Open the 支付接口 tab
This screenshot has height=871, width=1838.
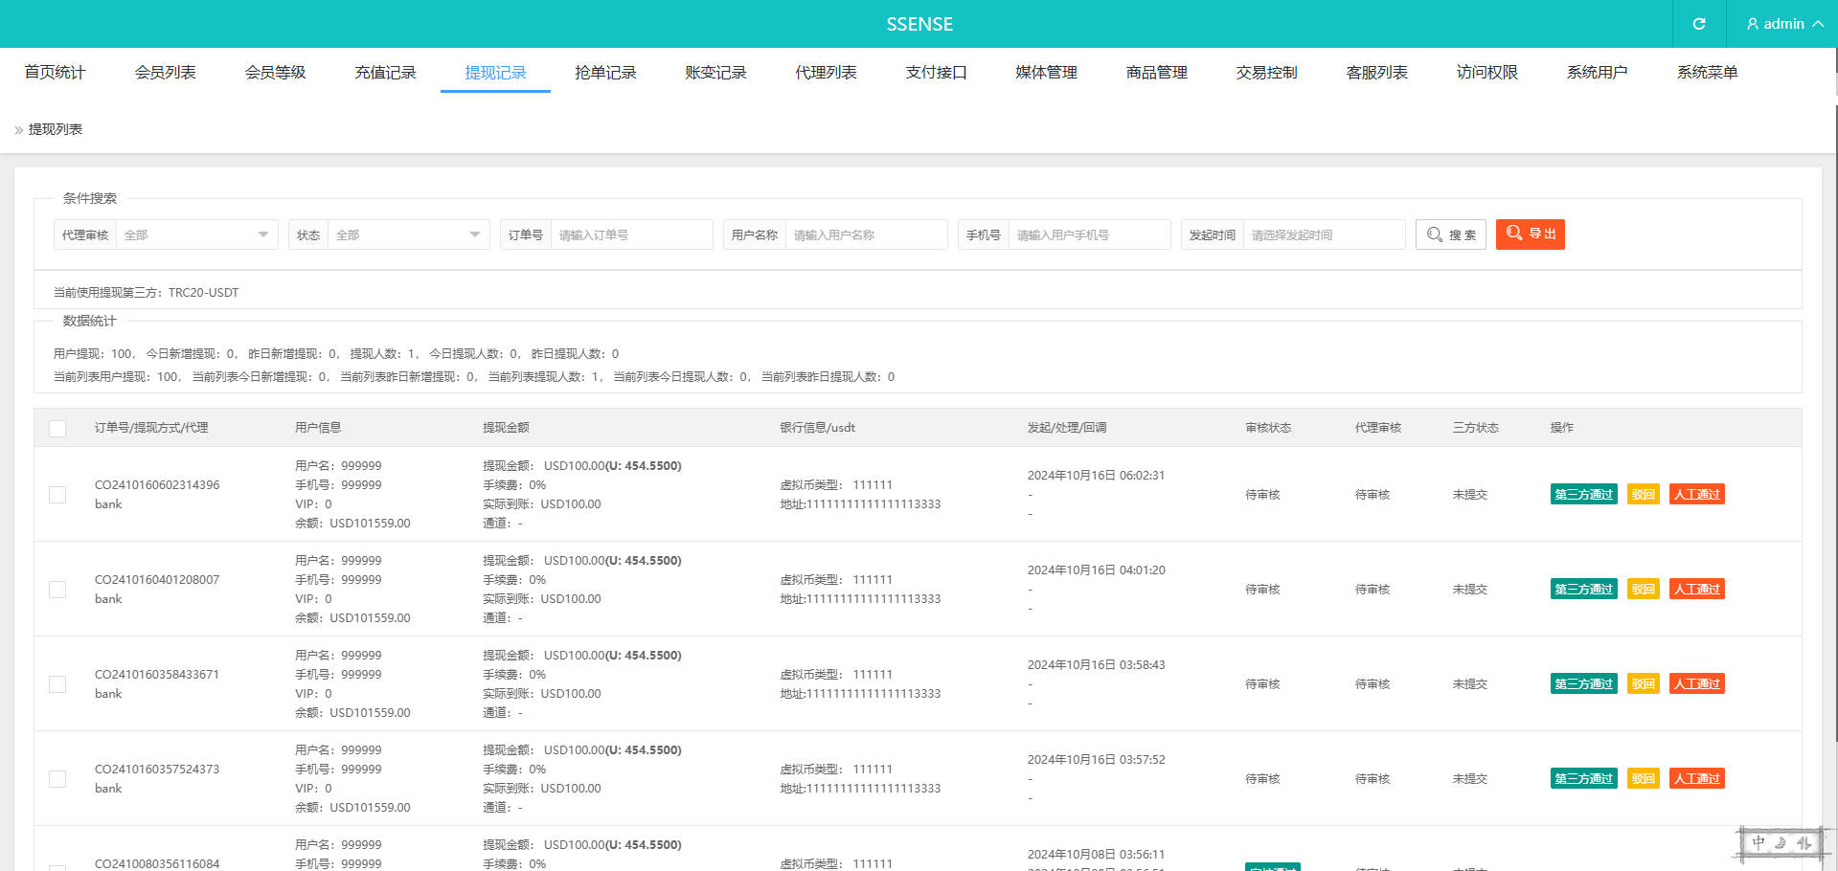coord(936,73)
